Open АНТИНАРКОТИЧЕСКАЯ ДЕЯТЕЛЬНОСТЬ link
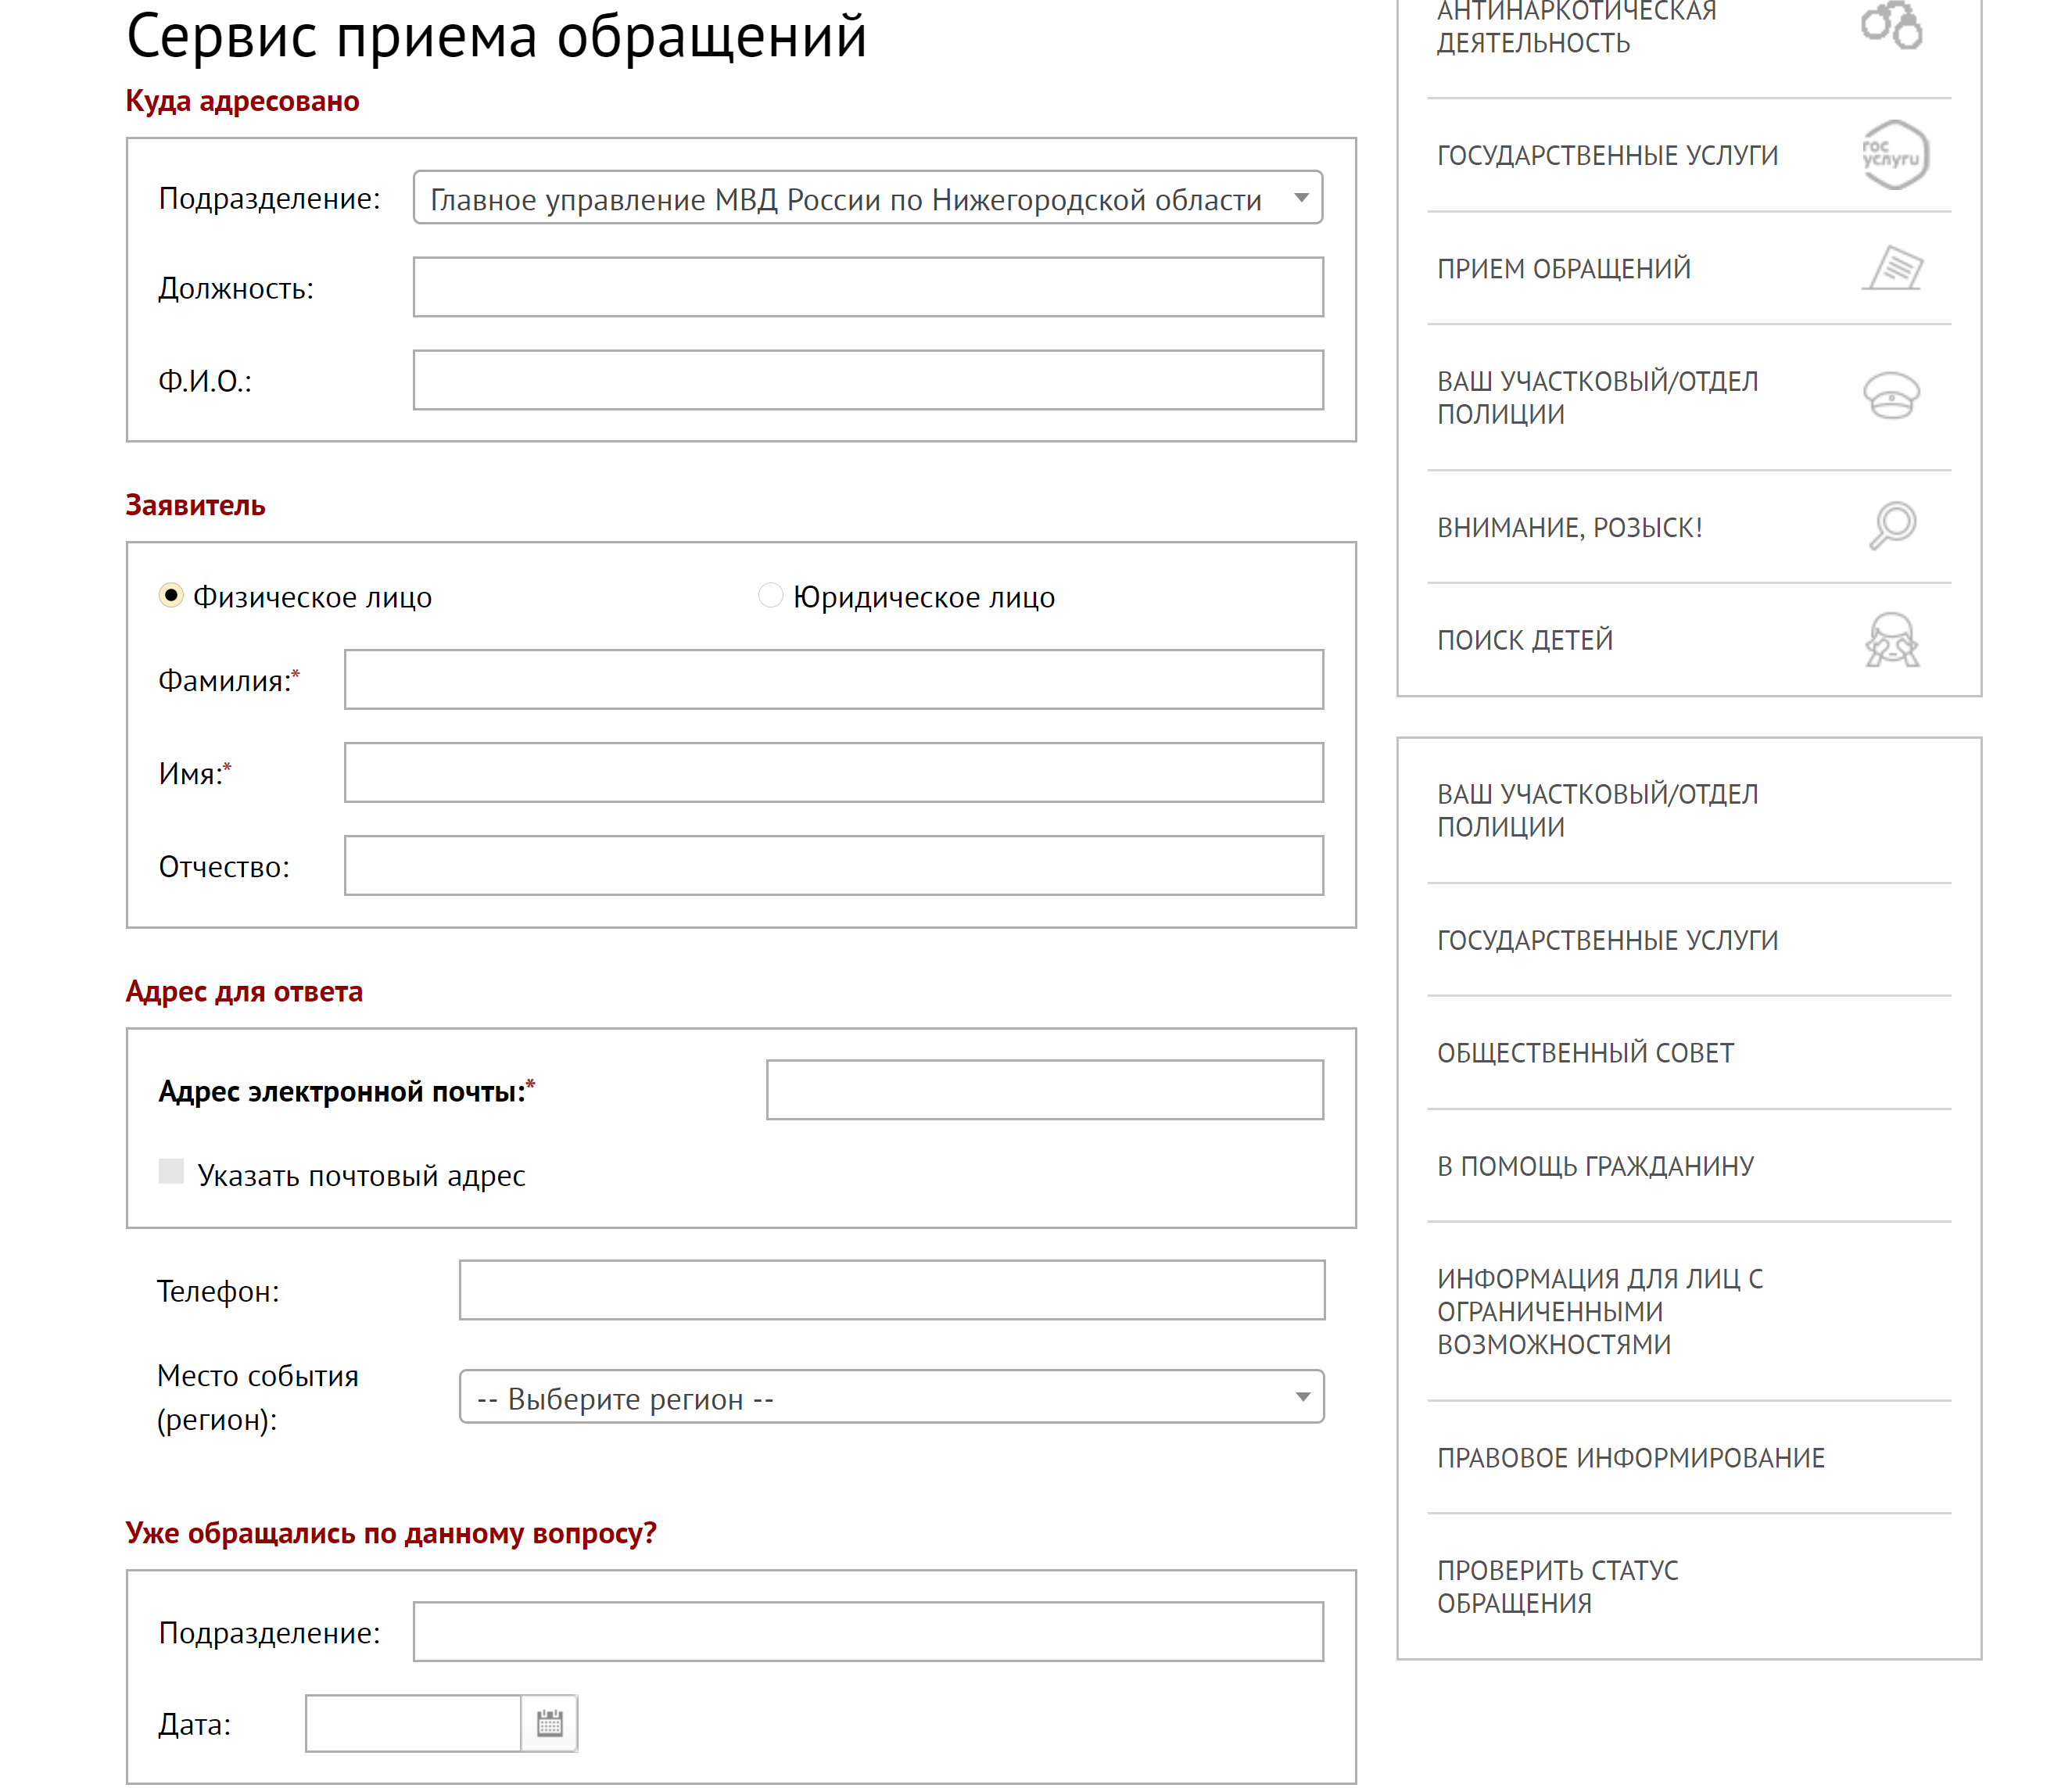Image resolution: width=2072 pixels, height=1788 pixels. coord(1576,27)
